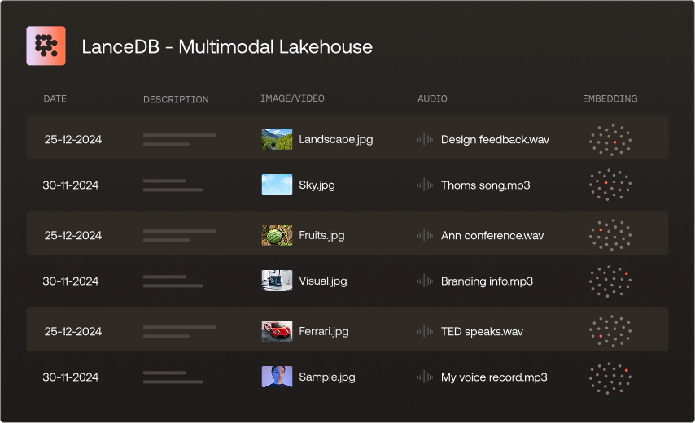Open the TED speaks.wav file link

tap(482, 332)
